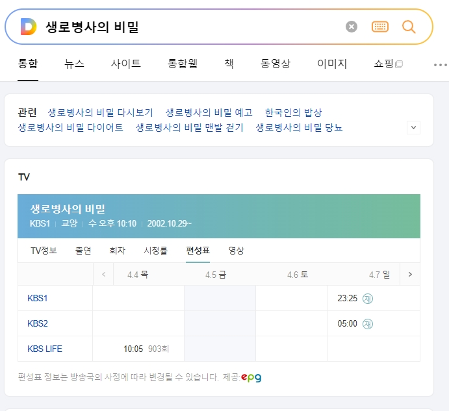Click the 23:25 KBS1 airtime
The image size is (449, 411).
click(x=348, y=299)
